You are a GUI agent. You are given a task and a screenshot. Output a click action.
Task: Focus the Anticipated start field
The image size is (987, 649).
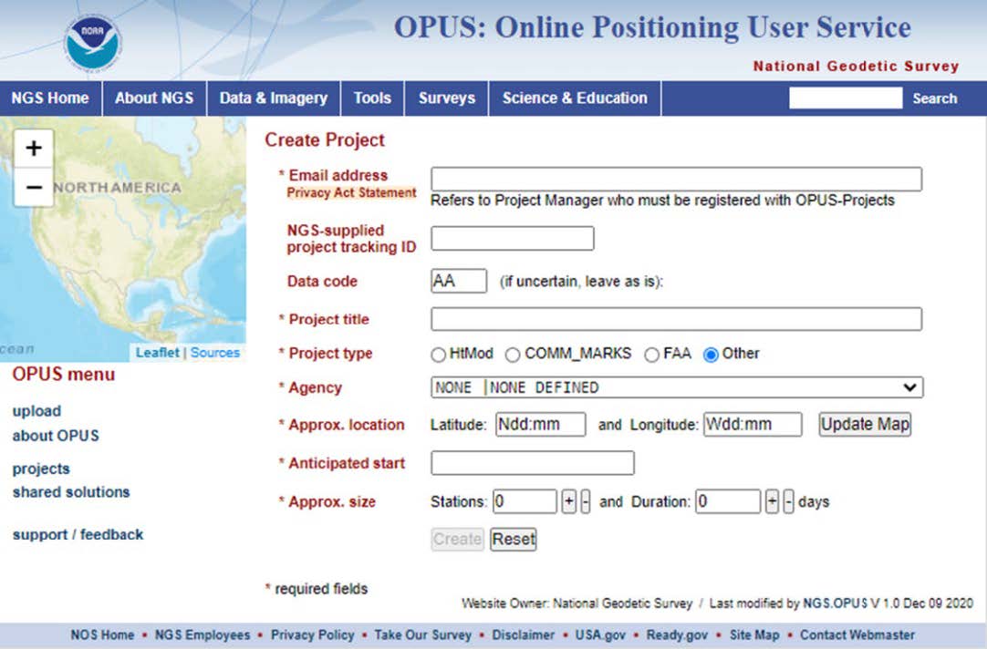[533, 463]
